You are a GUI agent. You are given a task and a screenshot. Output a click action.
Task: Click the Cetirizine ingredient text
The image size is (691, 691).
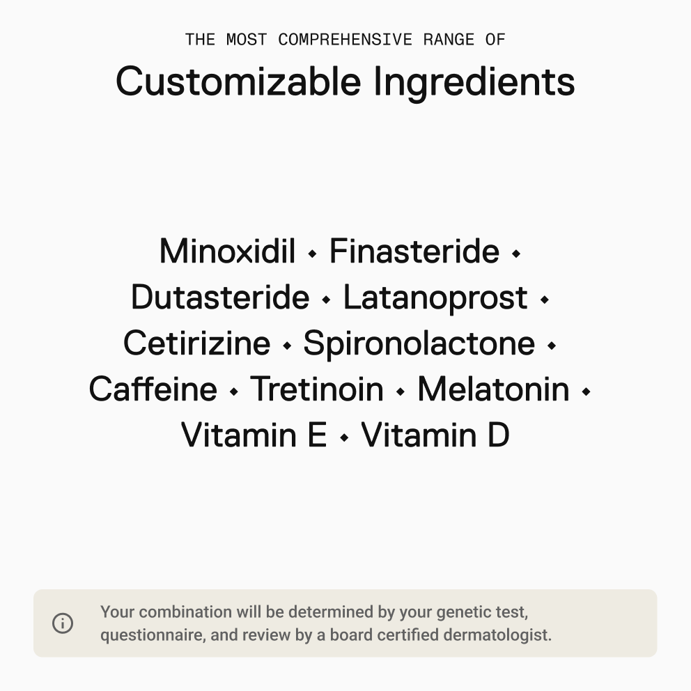(x=197, y=343)
